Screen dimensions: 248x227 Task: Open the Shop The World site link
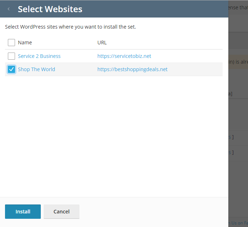tap(37, 69)
